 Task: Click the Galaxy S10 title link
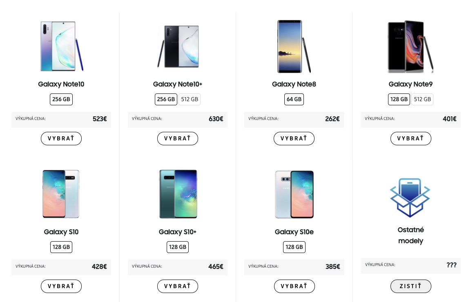tap(61, 232)
